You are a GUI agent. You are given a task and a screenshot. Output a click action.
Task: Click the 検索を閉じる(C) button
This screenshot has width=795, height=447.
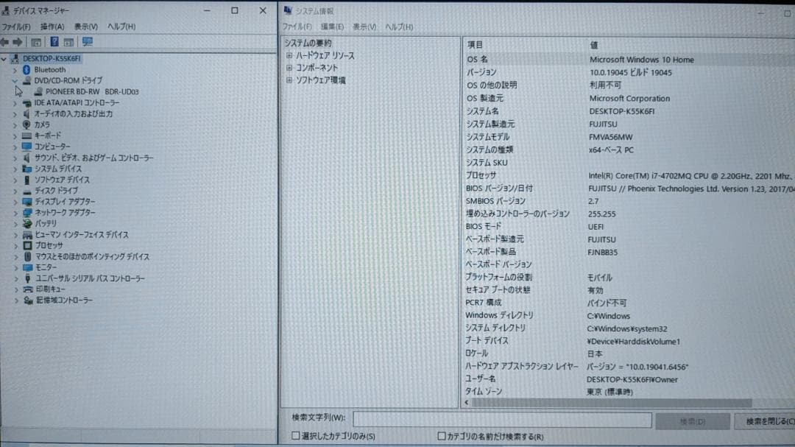coord(769,420)
